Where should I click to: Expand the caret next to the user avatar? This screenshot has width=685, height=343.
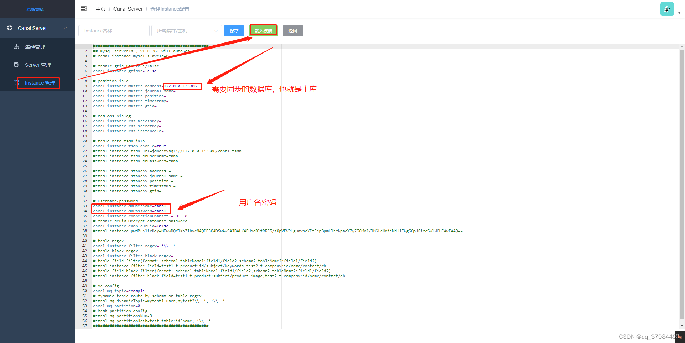[x=679, y=13]
